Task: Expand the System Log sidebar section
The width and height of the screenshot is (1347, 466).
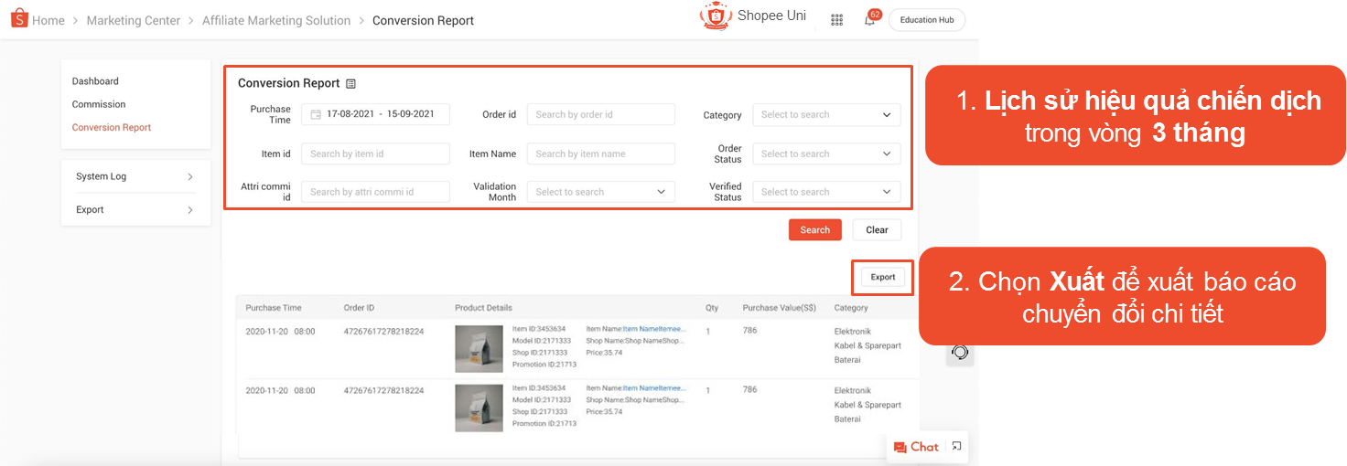Action: pos(135,176)
